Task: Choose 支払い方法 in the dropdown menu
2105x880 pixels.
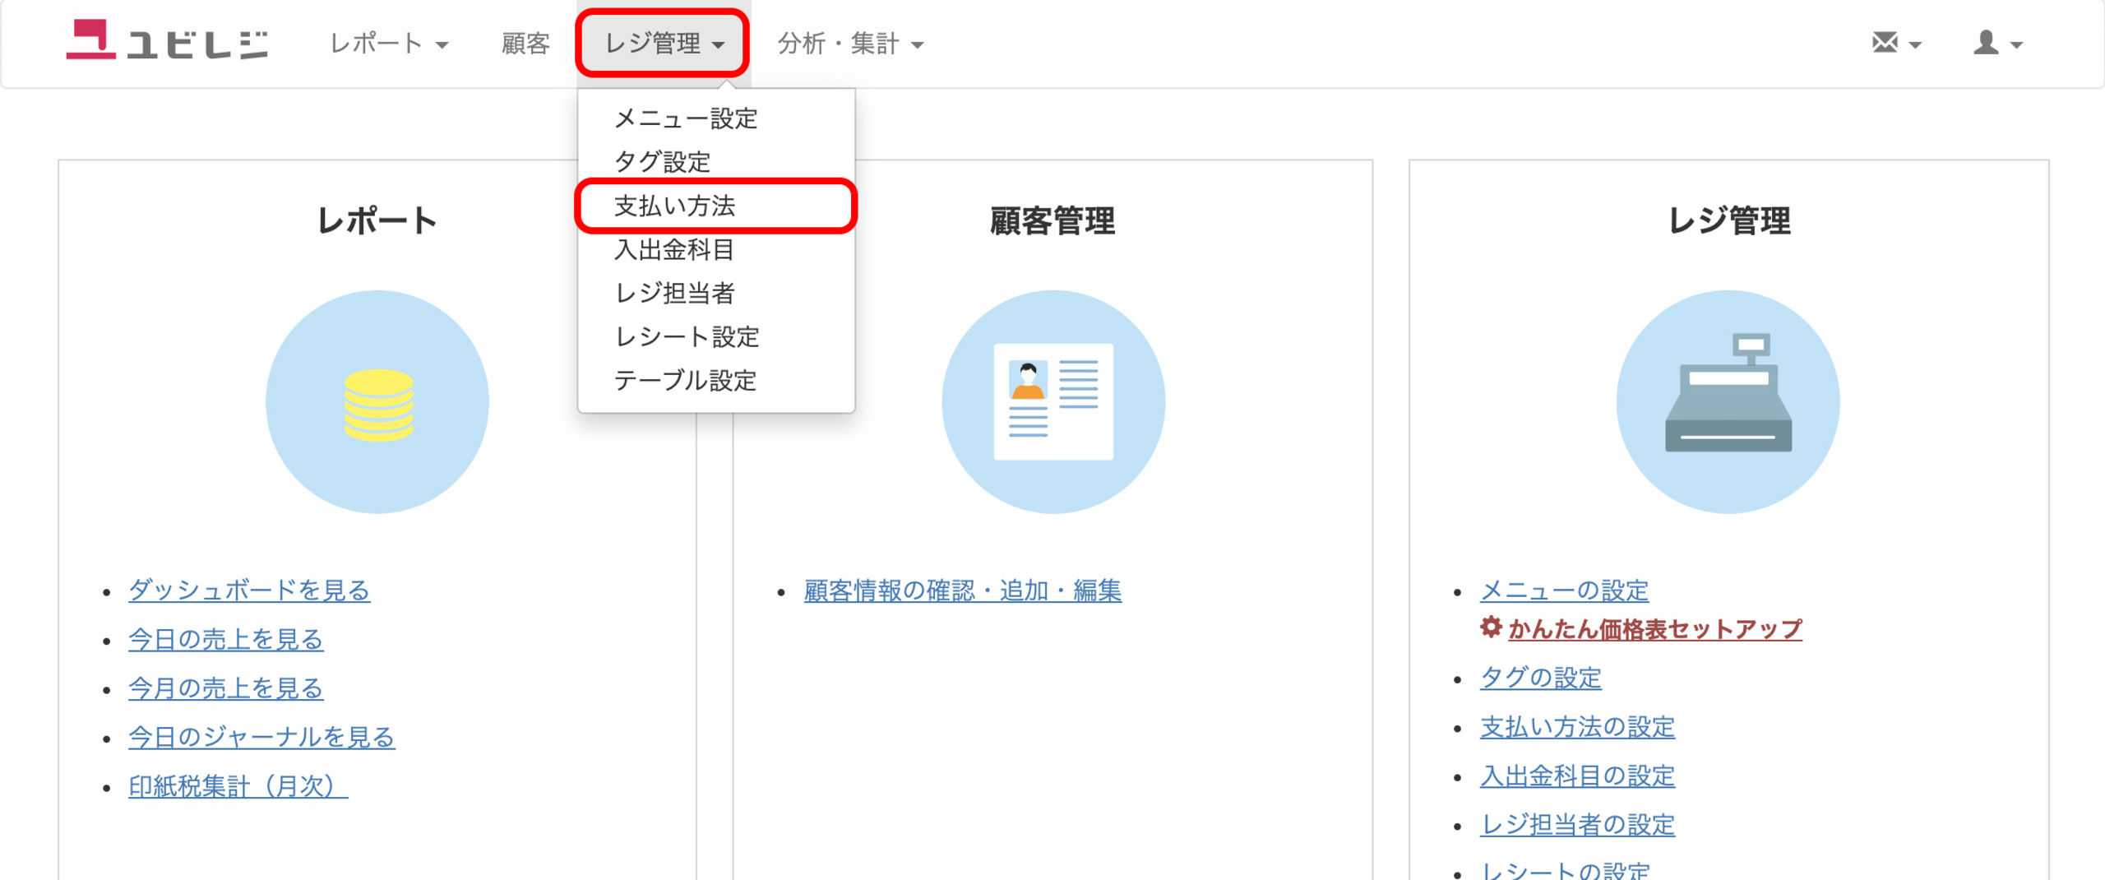Action: (716, 206)
